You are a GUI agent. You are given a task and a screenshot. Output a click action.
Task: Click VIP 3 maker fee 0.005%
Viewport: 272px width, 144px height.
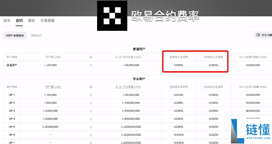click(179, 111)
